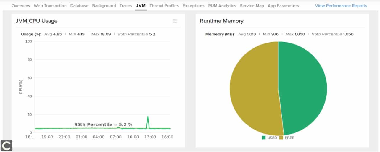Screen dimensions: 380x152
Task: Click the CPU spike peak near 13:00
Action: (x=148, y=117)
